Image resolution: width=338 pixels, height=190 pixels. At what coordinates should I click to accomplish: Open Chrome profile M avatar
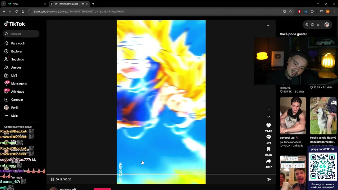[x=328, y=12]
